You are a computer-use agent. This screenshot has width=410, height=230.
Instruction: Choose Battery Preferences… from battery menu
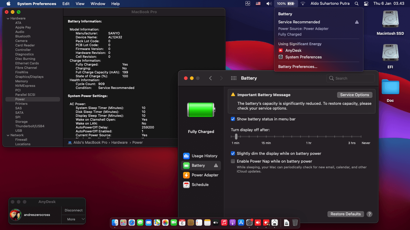click(x=298, y=67)
